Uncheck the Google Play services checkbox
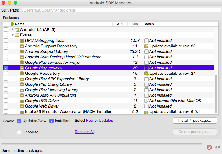Screen dimensions: 222x154 [6, 68]
